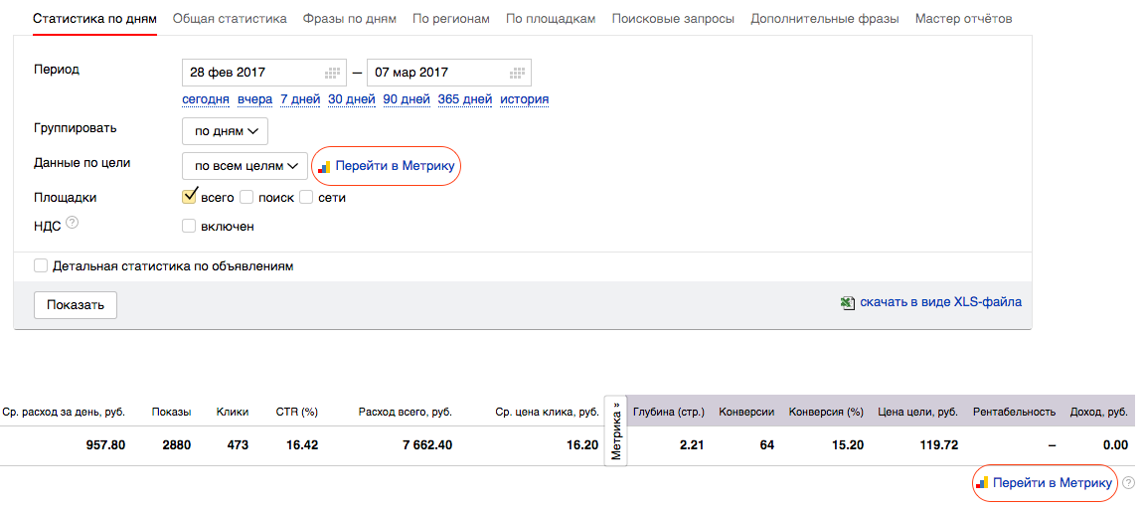Click the «Расход всего, руб.» column header

pos(406,413)
